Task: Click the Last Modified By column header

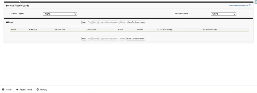Action: (x=165, y=30)
